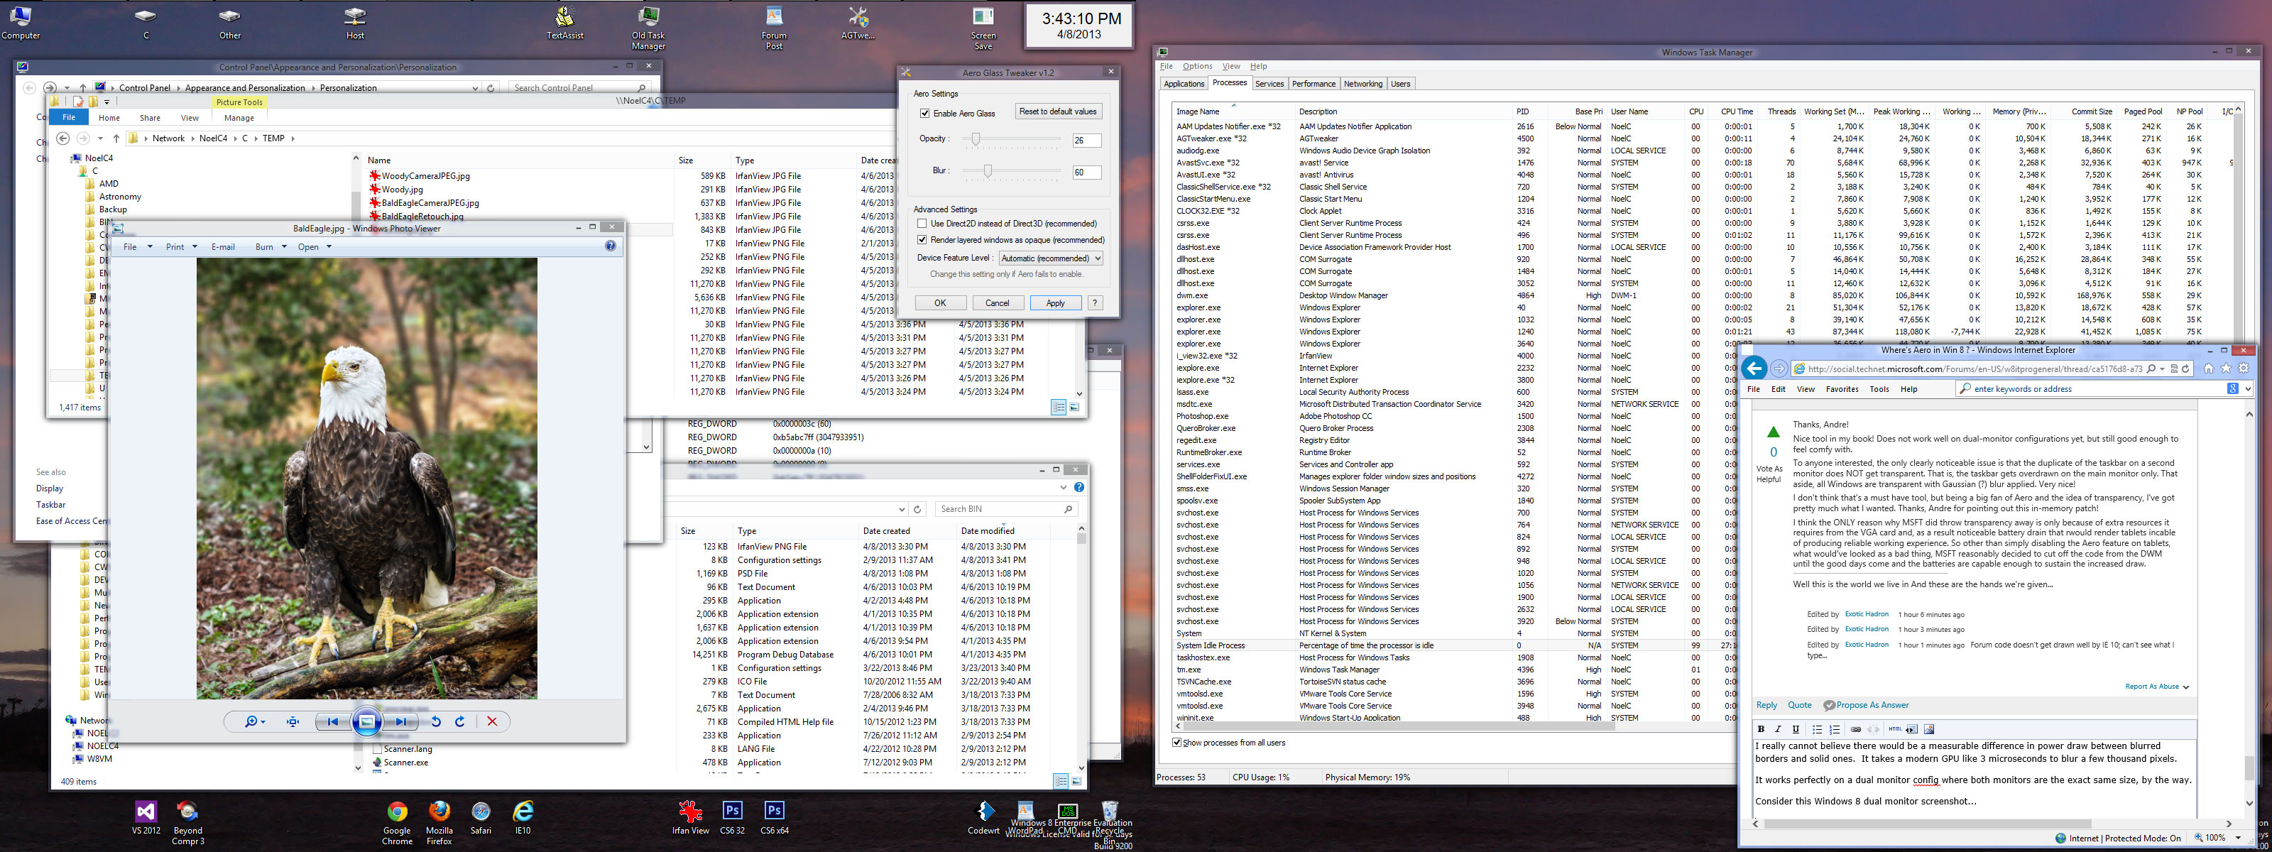Viewport: 2272px width, 852px height.
Task: Refresh the Internet Explorer page
Action: tap(2185, 369)
